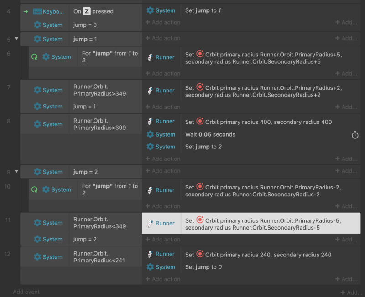Select the PrimaryRadius-2 orbit action
The height and width of the screenshot is (297, 365).
point(263,190)
